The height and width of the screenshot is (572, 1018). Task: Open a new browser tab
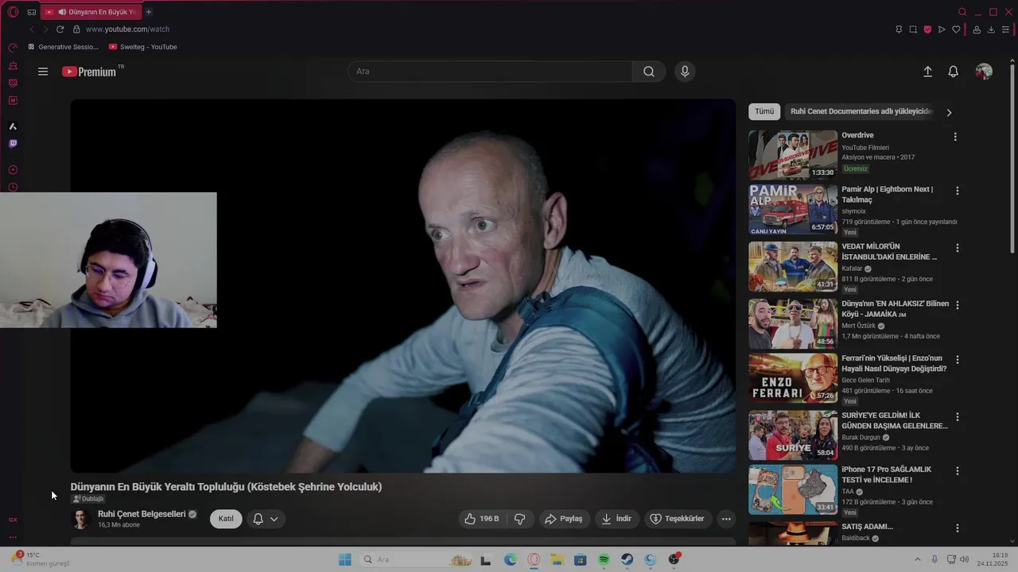point(149,12)
